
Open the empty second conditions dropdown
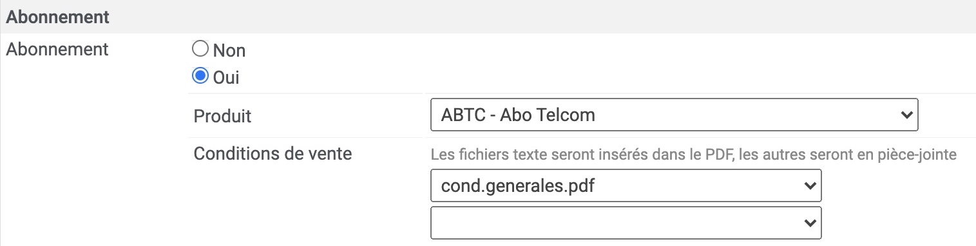[626, 222]
